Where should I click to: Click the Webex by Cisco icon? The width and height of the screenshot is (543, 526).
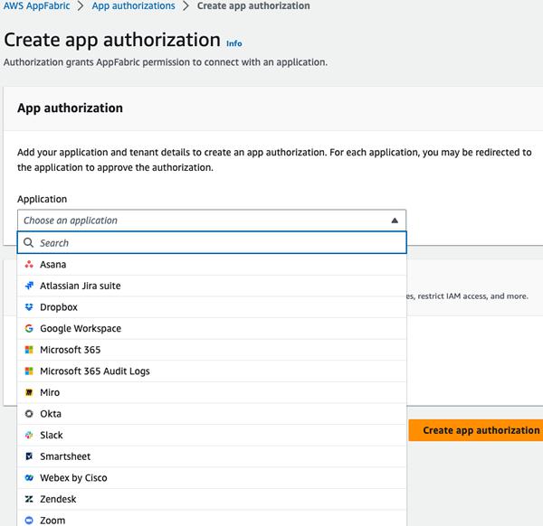[30, 478]
